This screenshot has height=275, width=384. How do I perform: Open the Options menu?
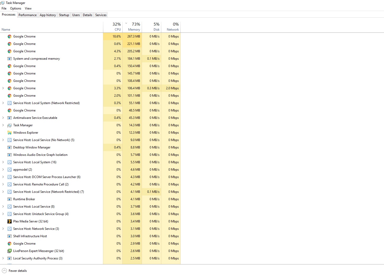[x=16, y=8]
